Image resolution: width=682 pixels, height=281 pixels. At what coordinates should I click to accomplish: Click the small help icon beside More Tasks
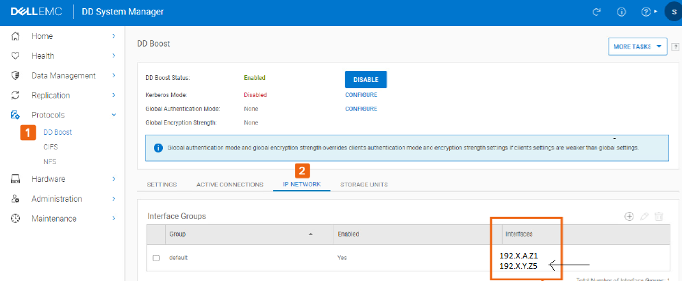point(675,46)
